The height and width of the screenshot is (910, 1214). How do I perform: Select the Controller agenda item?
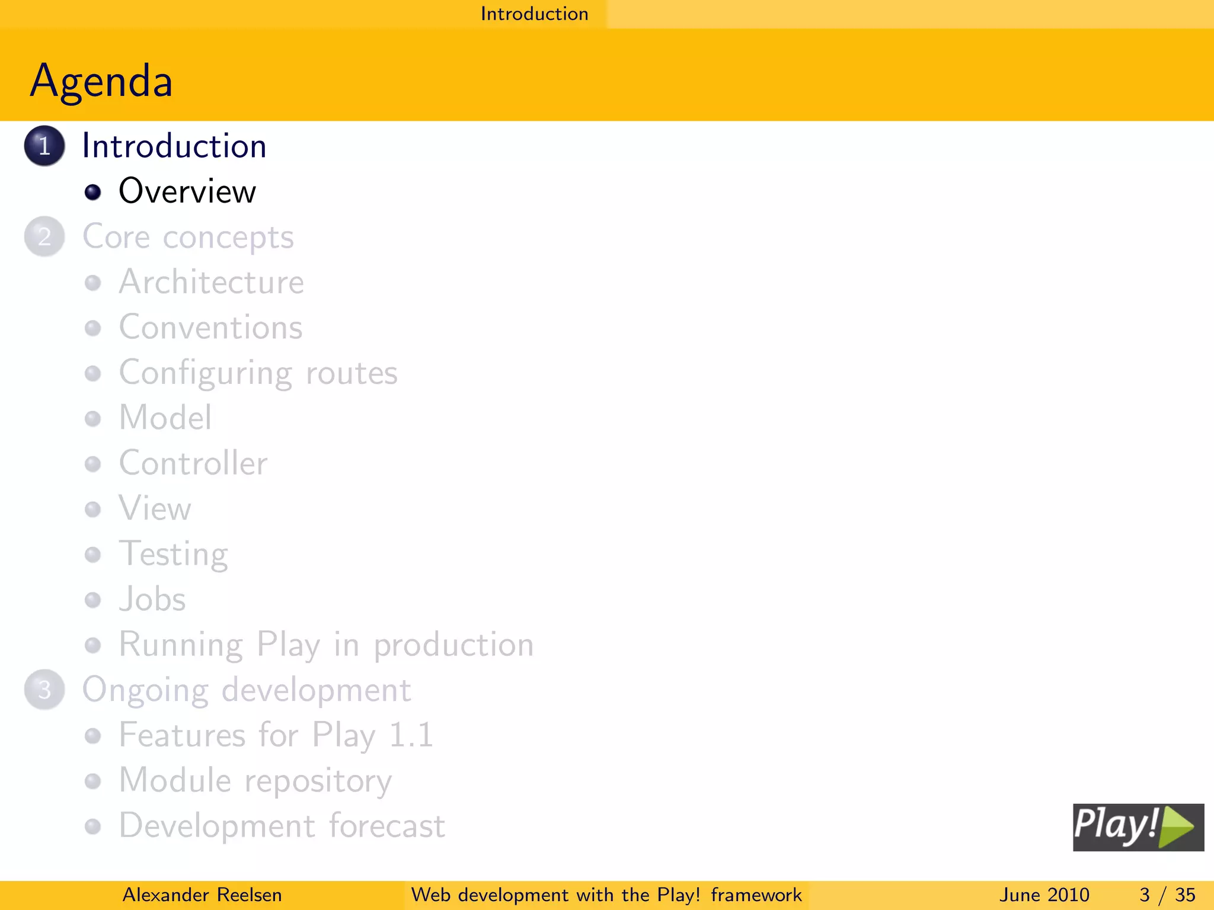[x=193, y=463]
